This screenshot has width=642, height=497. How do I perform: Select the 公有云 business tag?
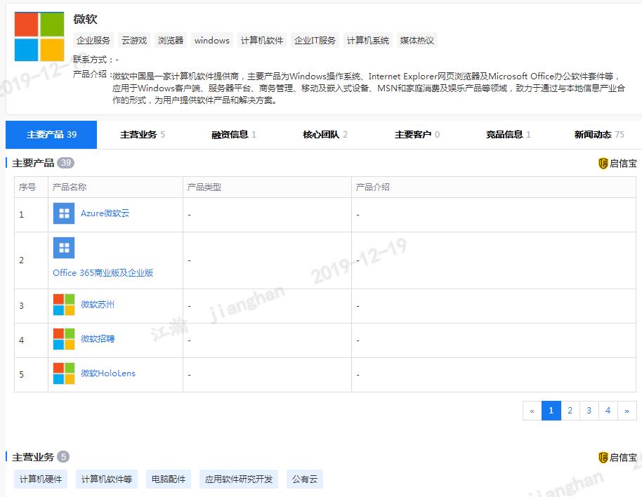point(305,478)
